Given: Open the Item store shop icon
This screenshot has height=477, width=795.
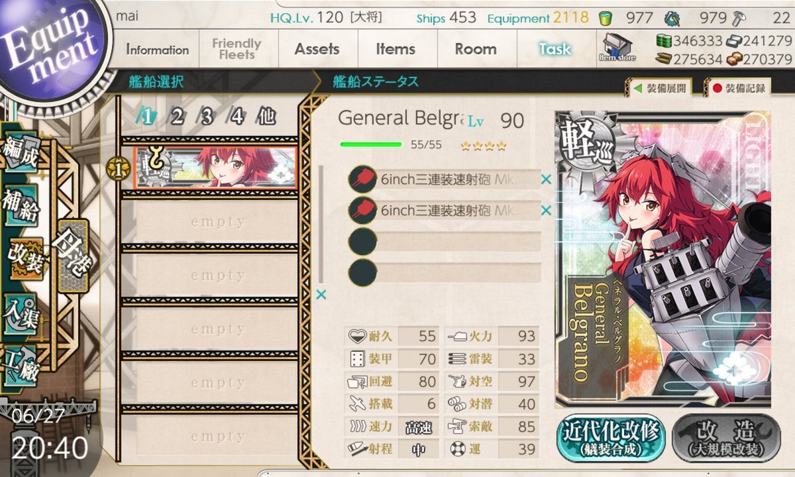Looking at the screenshot, I should pos(617,47).
